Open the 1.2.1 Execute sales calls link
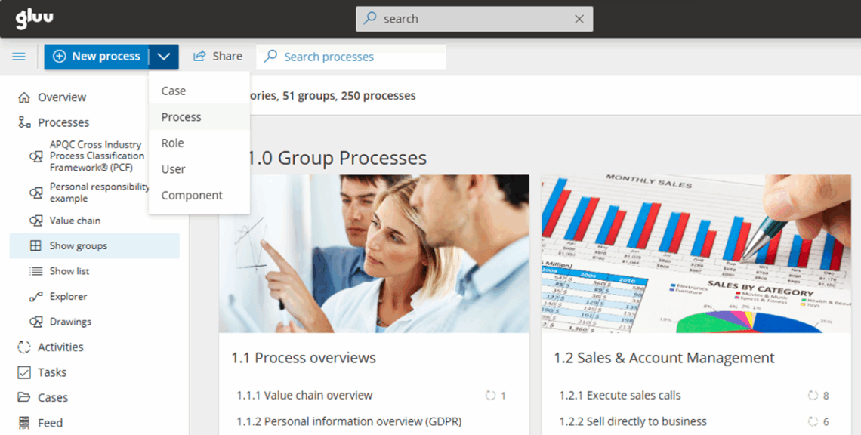Screen dimensions: 861x435 click(619, 396)
